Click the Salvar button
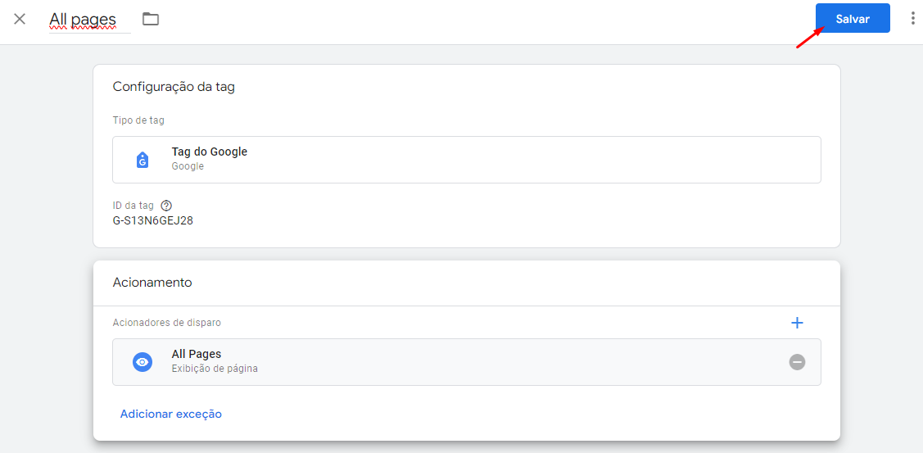The width and height of the screenshot is (923, 453). pos(853,18)
